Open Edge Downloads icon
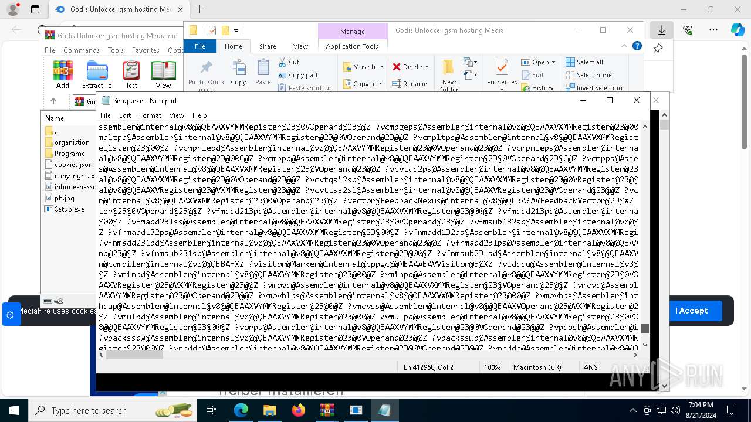This screenshot has height=422, width=751. [662, 30]
